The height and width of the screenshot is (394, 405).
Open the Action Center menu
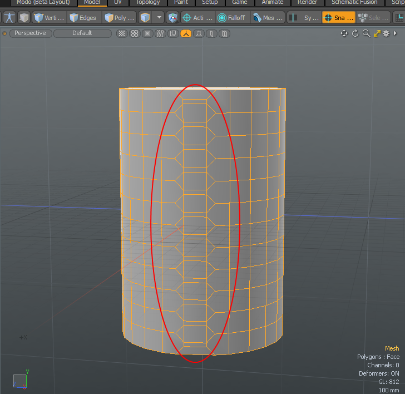click(x=197, y=18)
